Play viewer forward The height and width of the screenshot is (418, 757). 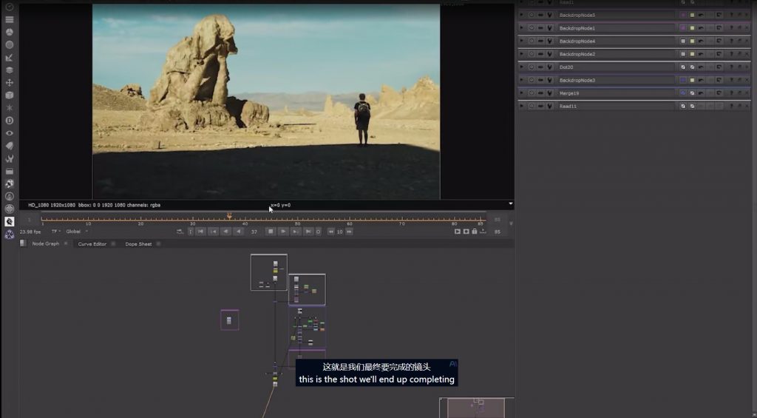point(283,232)
